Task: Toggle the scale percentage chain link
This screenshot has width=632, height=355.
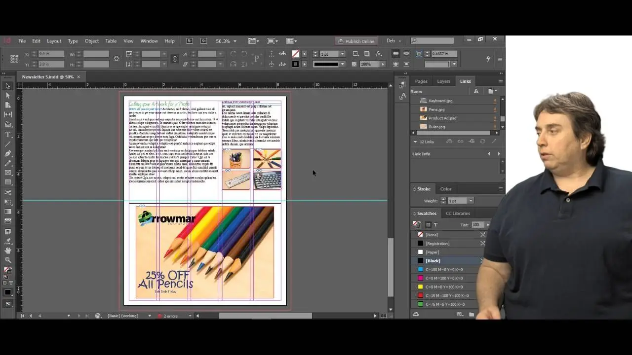Action: click(174, 59)
